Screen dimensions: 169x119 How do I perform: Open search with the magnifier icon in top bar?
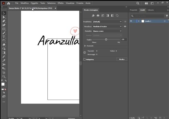[138, 3]
